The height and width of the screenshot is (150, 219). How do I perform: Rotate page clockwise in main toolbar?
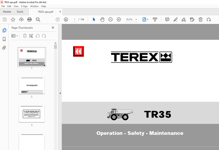(x=209, y=19)
